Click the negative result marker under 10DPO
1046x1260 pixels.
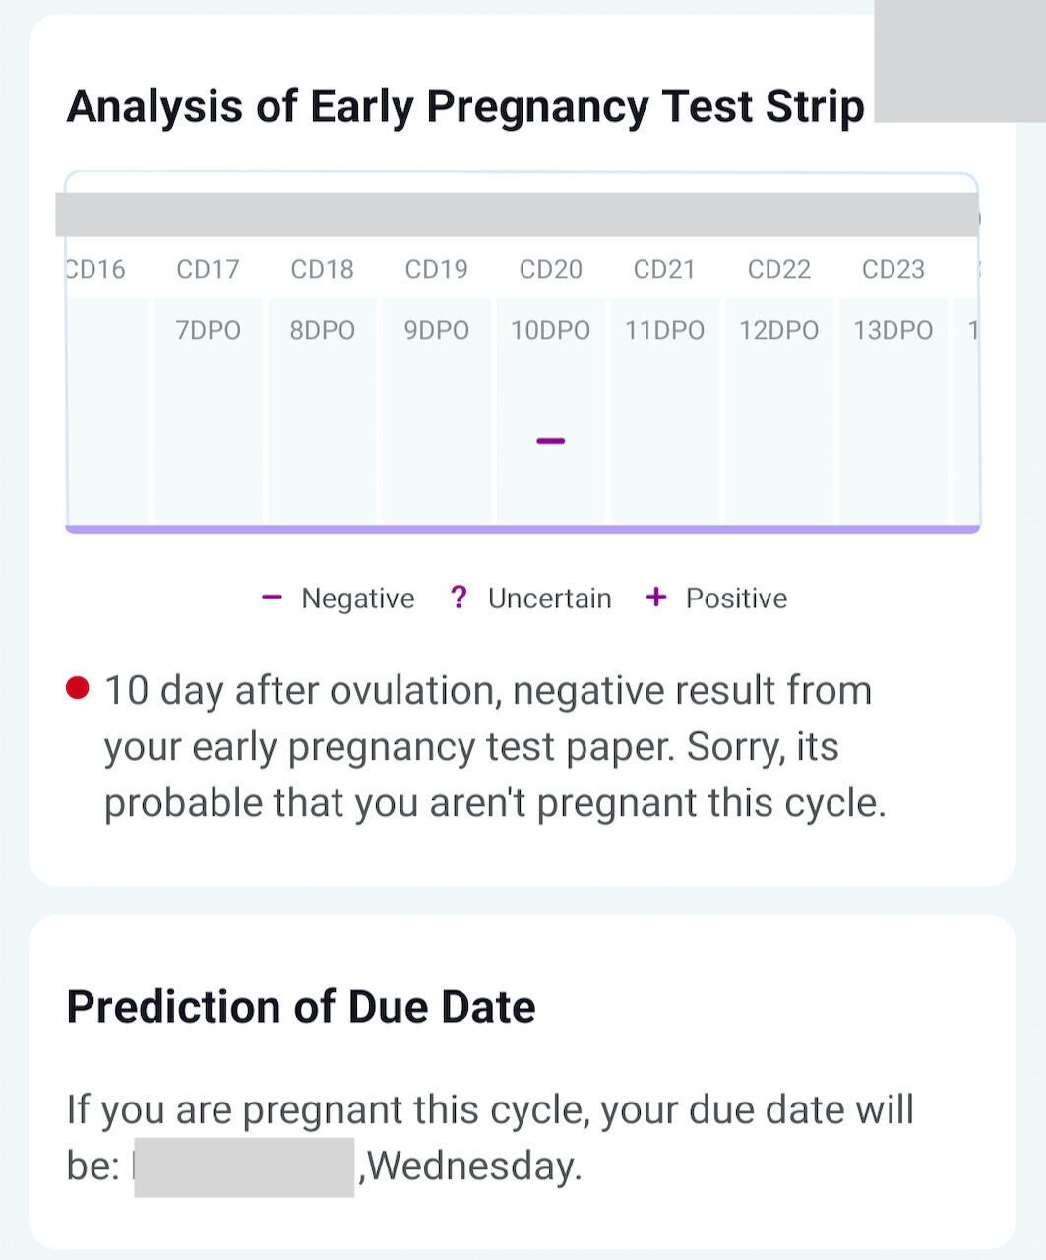coord(551,441)
